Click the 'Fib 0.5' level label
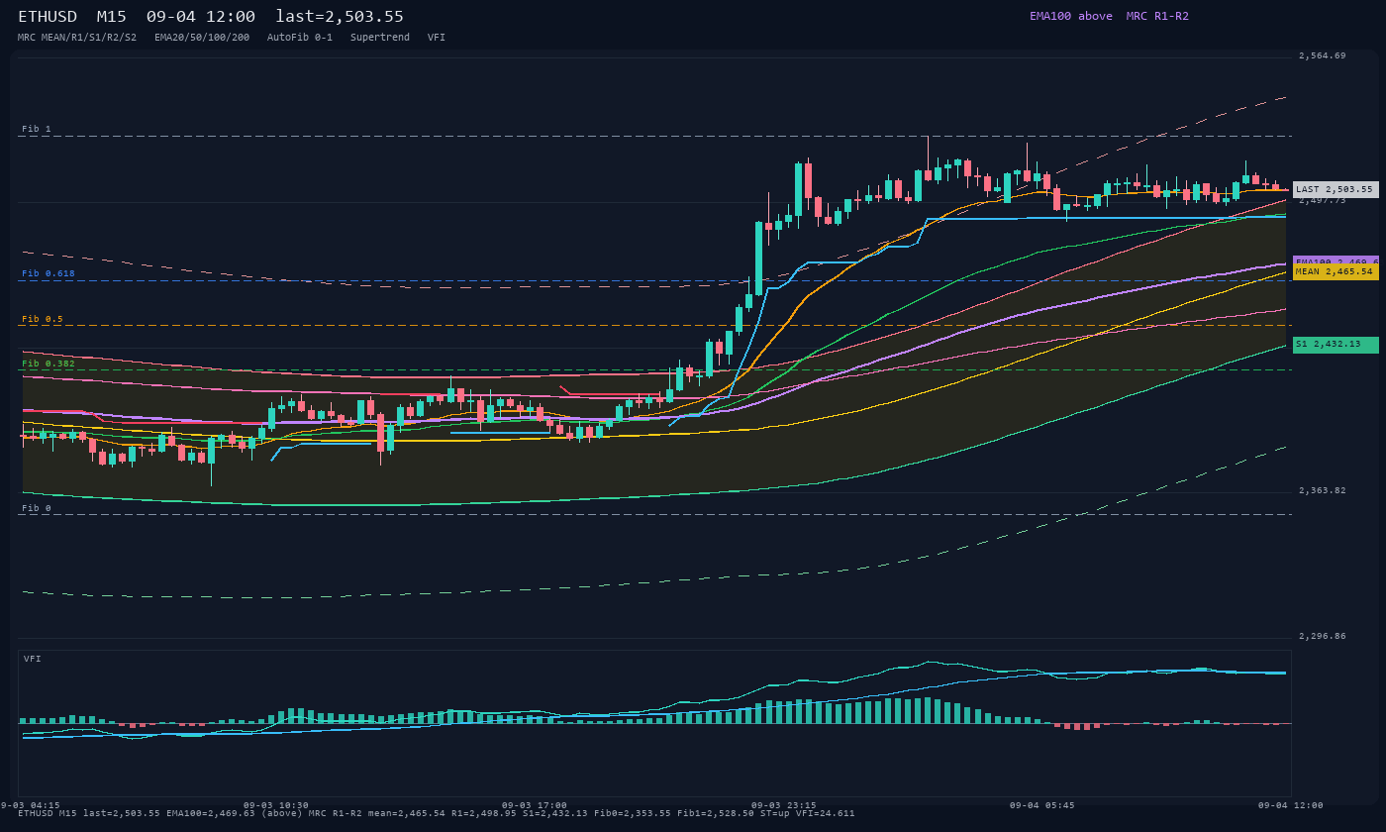 [43, 319]
